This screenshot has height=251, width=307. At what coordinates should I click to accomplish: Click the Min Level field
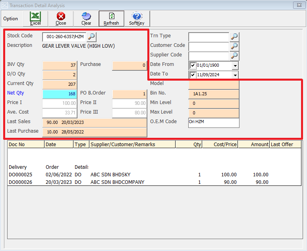coord(214,103)
